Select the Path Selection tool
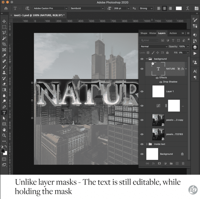 (x=4, y=118)
